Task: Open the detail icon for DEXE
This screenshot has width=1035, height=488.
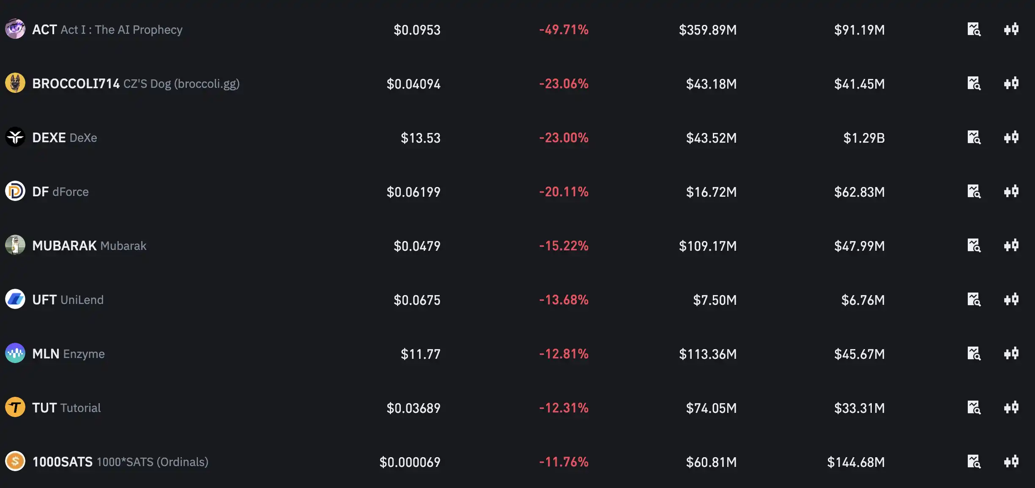Action: coord(974,138)
